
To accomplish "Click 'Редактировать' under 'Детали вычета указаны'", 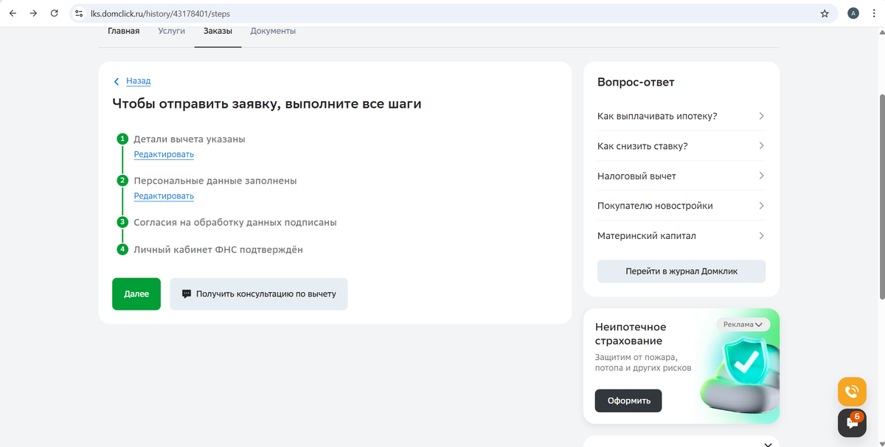I will coord(164,154).
